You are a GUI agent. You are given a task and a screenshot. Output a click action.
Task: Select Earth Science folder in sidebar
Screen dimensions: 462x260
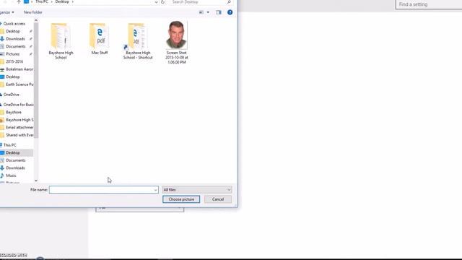point(19,84)
